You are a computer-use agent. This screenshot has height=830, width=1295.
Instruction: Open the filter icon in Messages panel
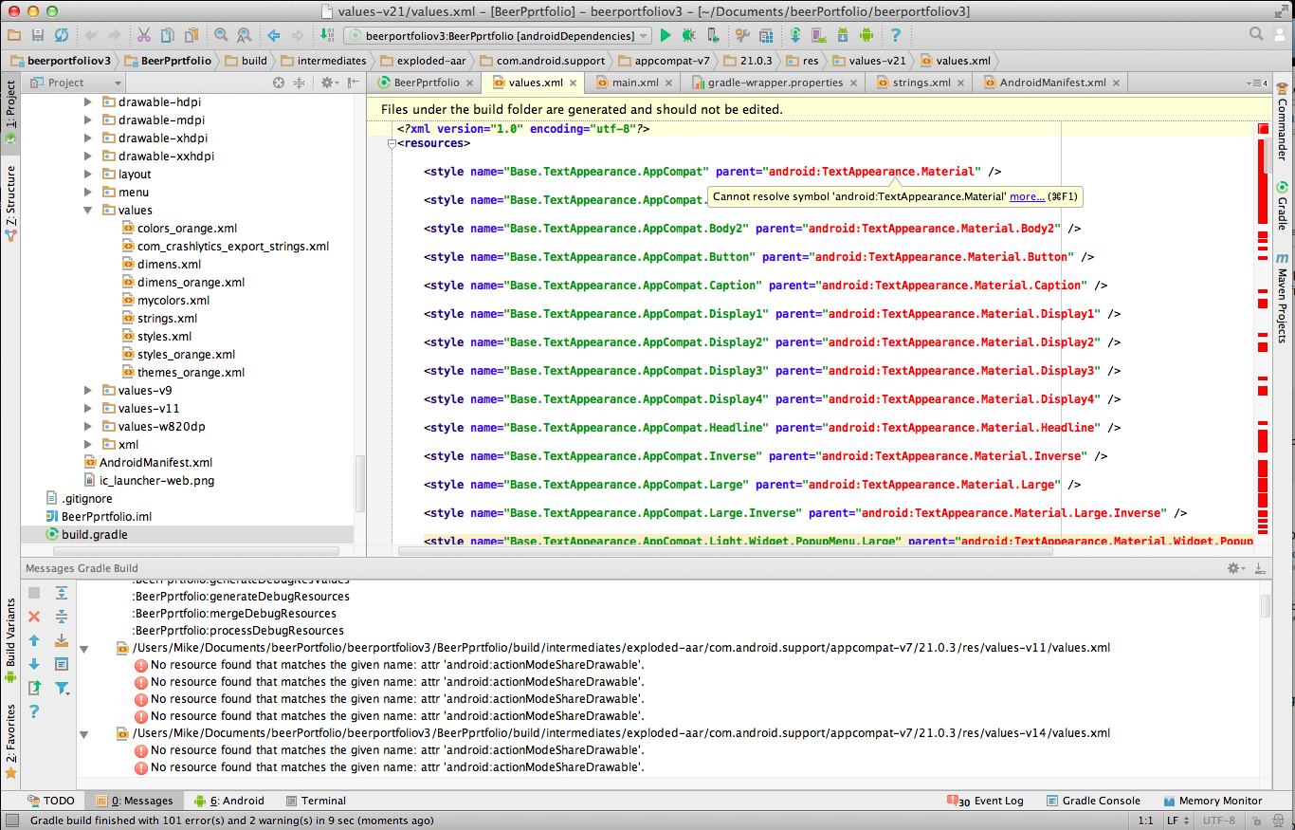[x=61, y=688]
